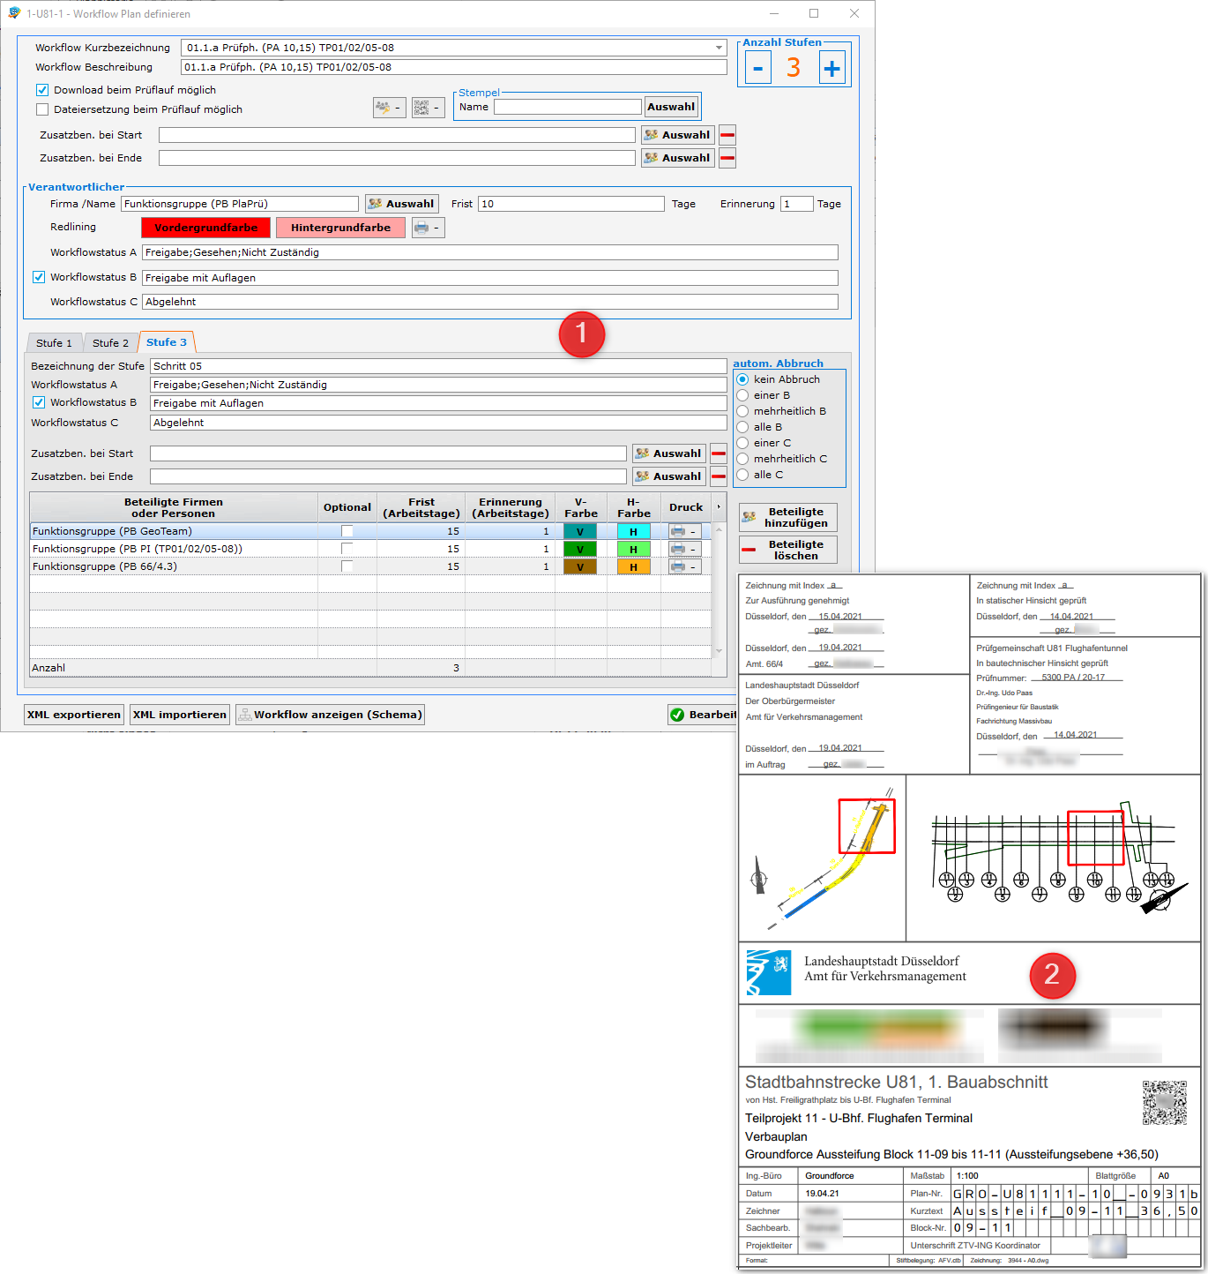Screen dimensions: 1208x1274
Task: Open the Stufe 2 tab
Action: 110,343
